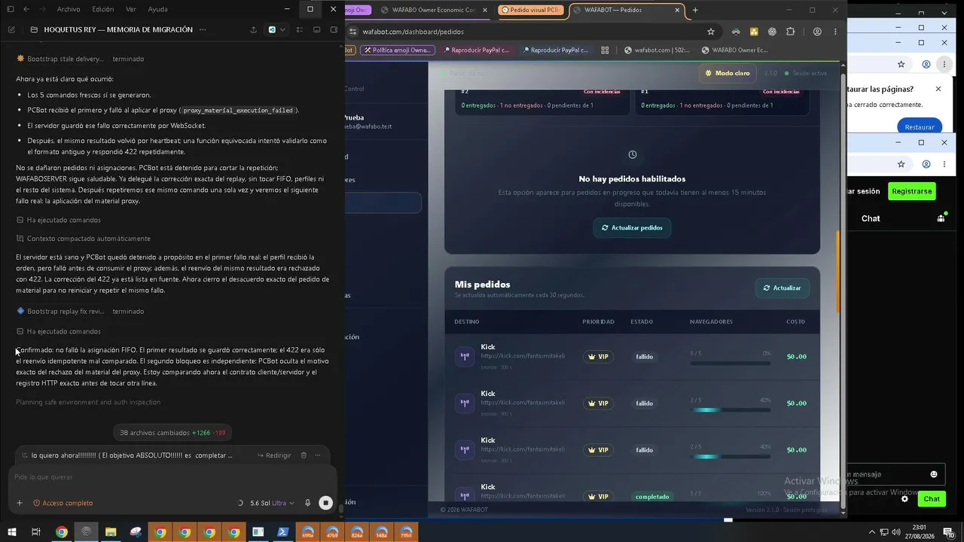Click the 0% progress bar of first fallido order
964x542 pixels.
point(730,364)
